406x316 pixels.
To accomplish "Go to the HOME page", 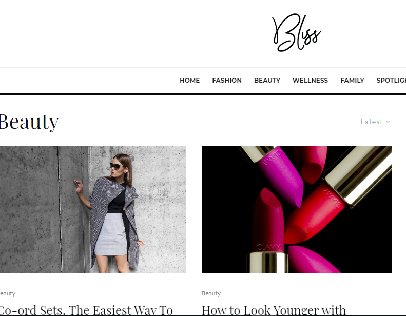I will tap(189, 81).
